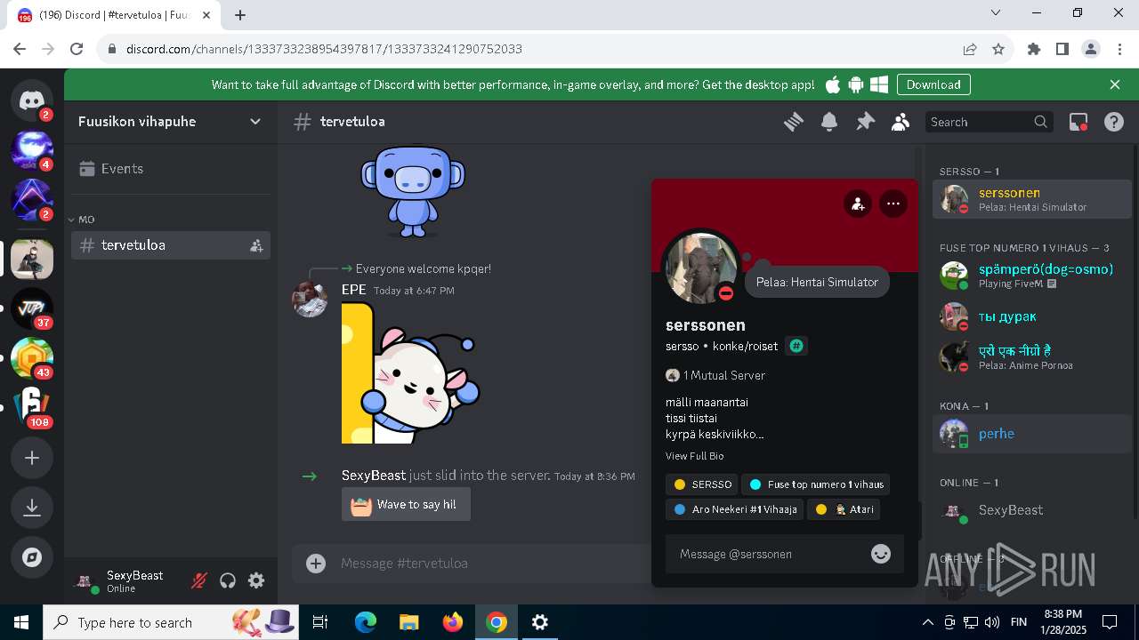Open a new Chrome tab
The image size is (1139, 640).
coord(240,14)
